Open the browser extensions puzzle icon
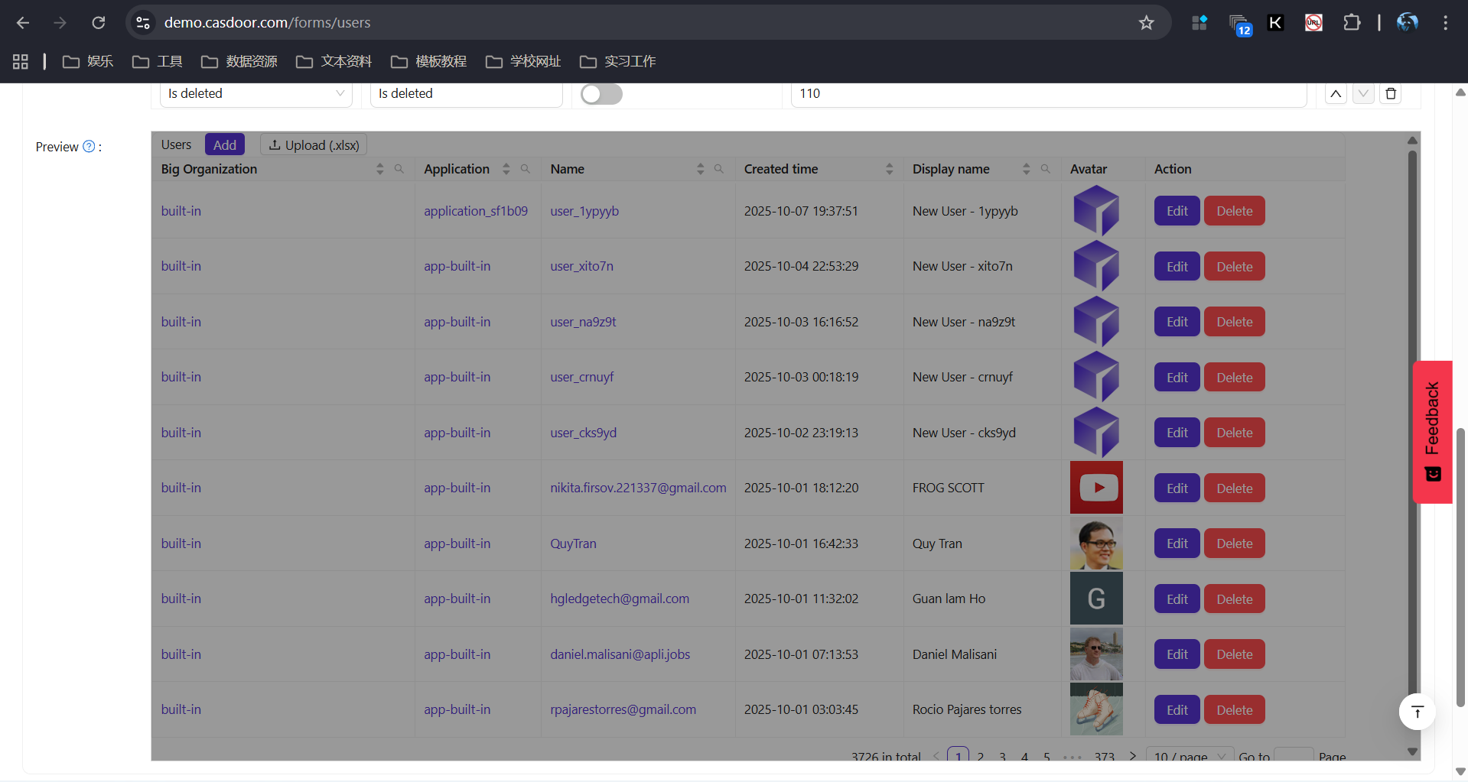Image resolution: width=1468 pixels, height=782 pixels. point(1352,22)
